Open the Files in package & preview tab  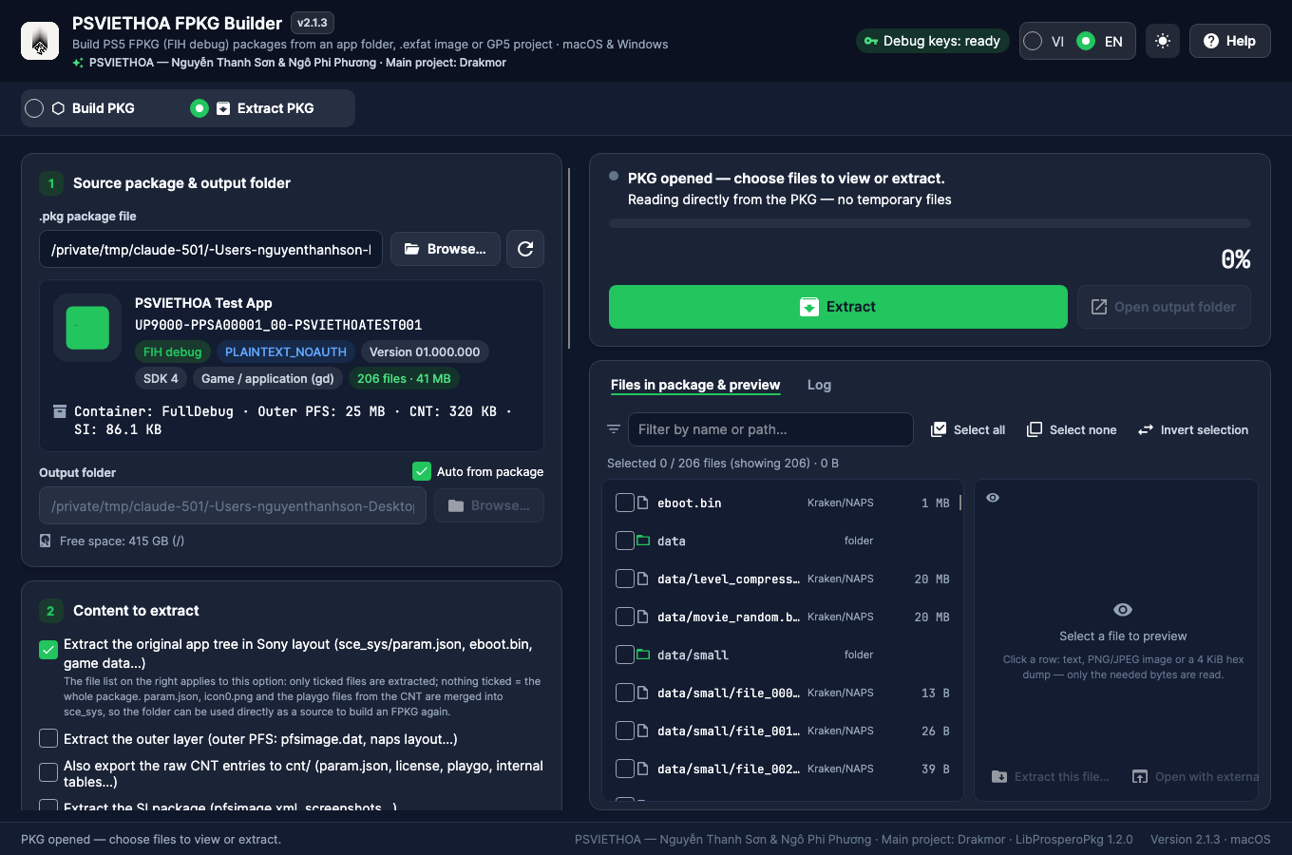point(695,385)
